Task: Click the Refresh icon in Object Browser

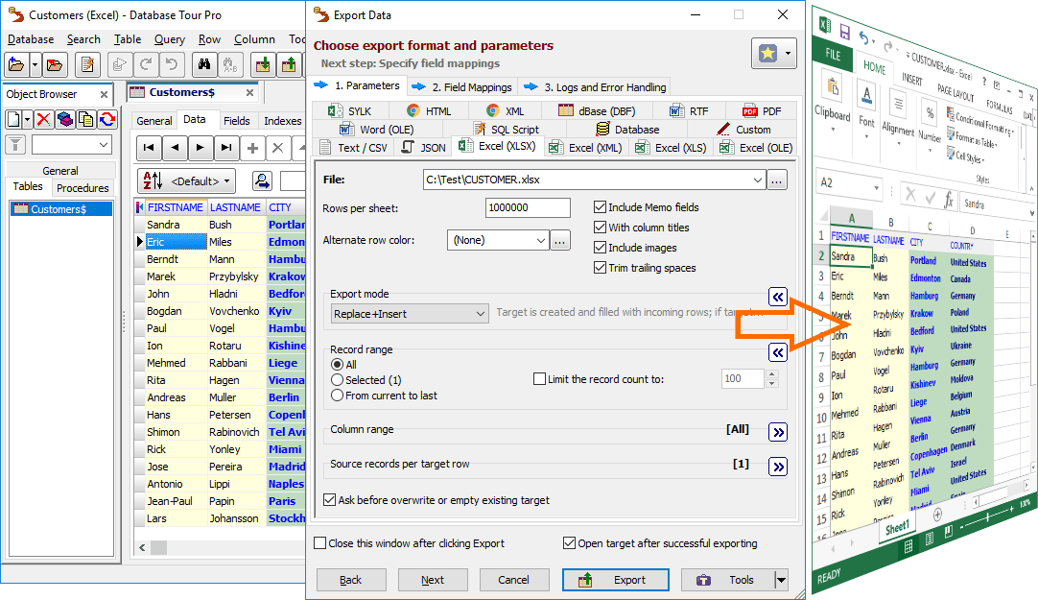Action: click(107, 119)
